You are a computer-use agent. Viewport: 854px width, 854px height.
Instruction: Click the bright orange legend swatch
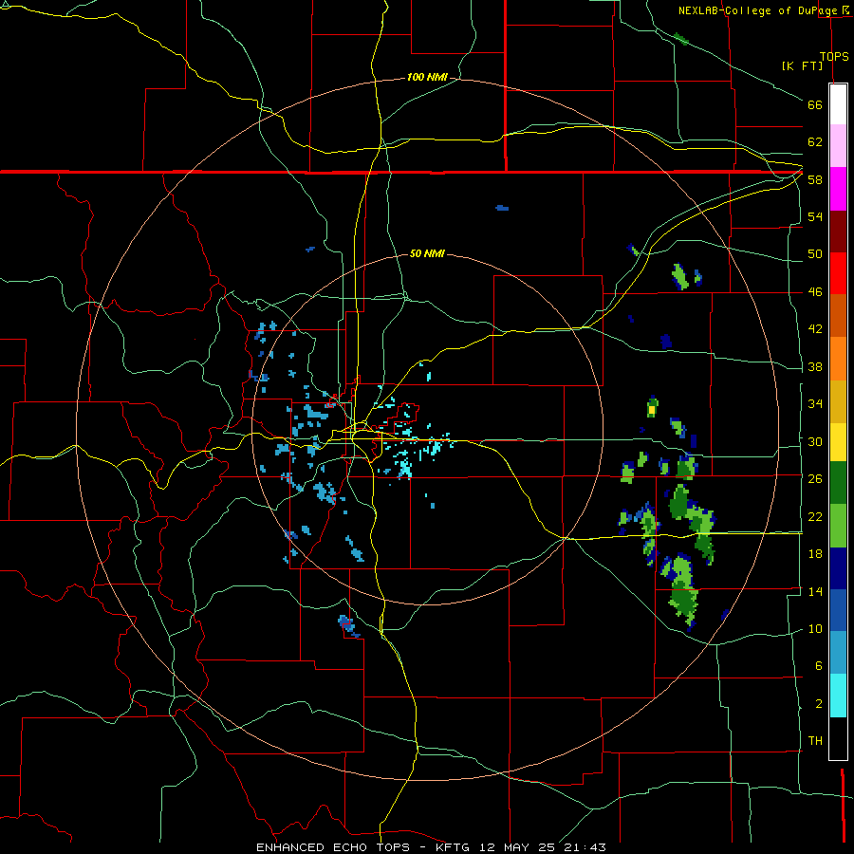click(838, 359)
